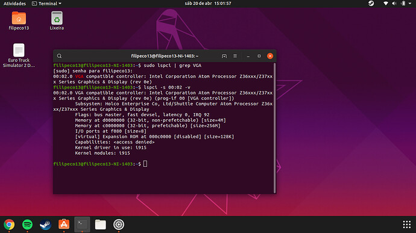Open Files manager from the dock
This screenshot has width=416, height=233.
(x=101, y=225)
